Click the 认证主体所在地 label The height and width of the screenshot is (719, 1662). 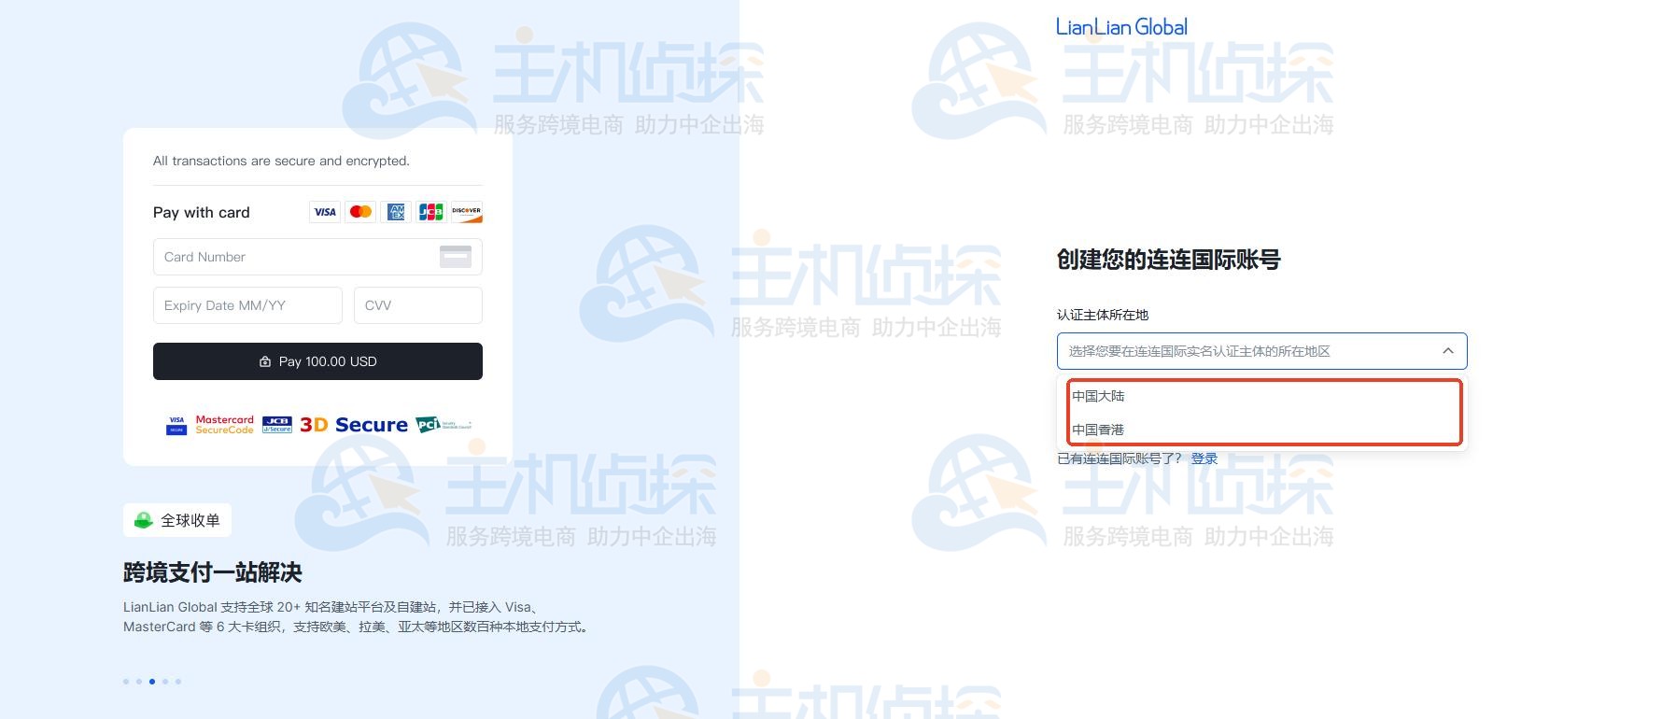[x=1103, y=315]
